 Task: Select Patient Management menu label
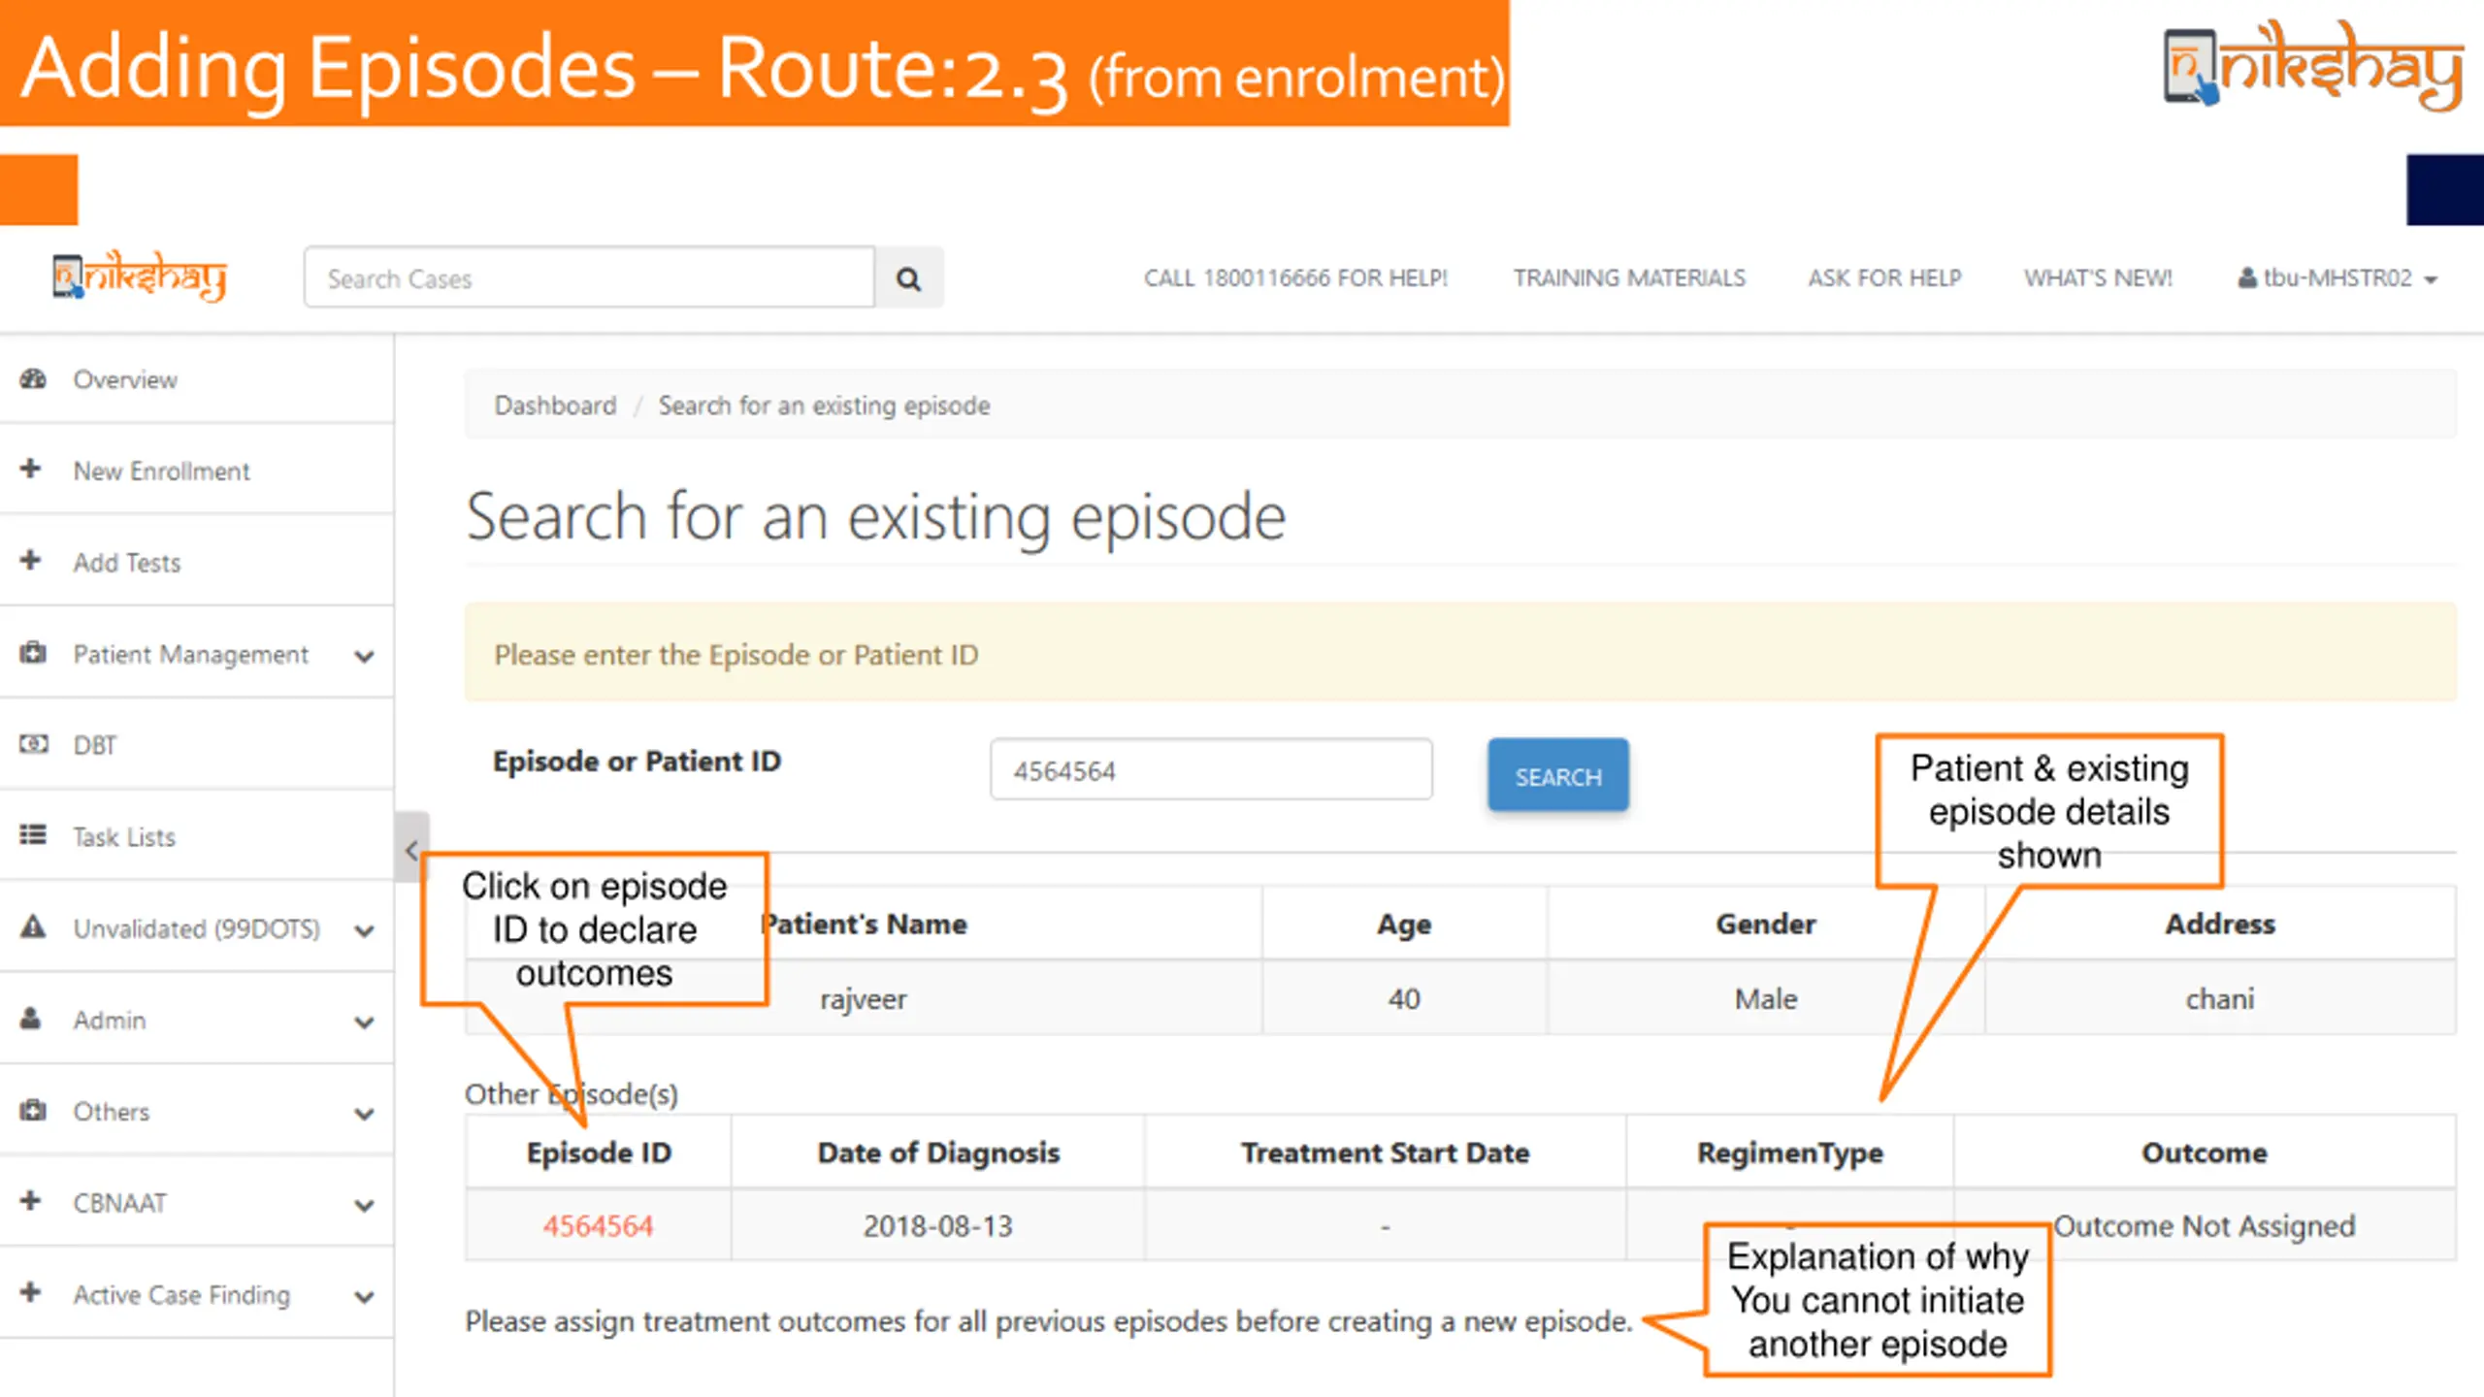click(191, 655)
